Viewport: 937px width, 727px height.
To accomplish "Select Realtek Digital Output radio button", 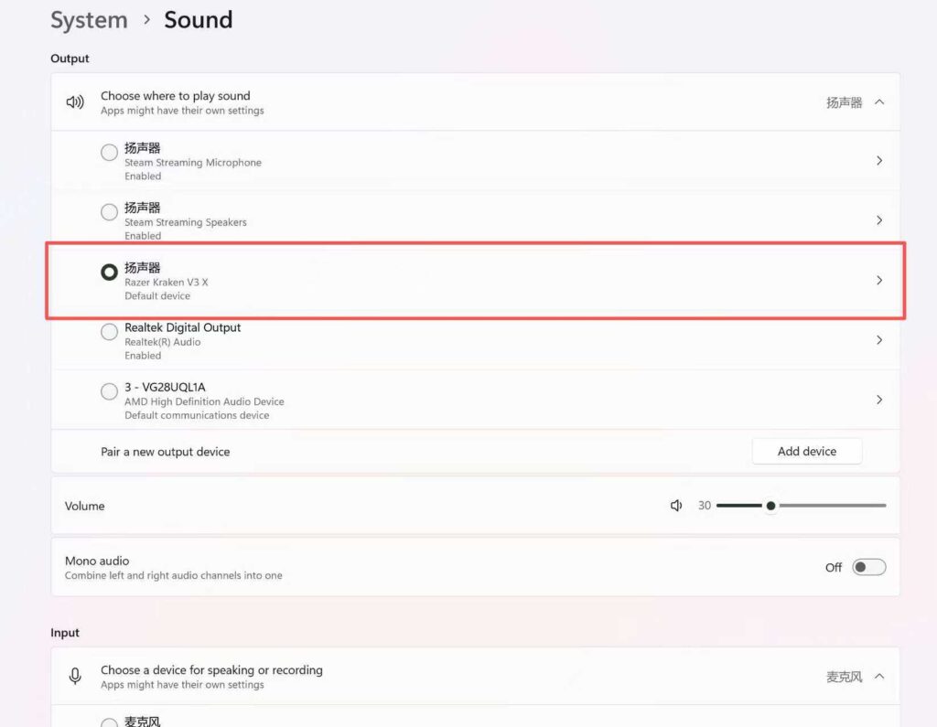I will click(x=109, y=331).
